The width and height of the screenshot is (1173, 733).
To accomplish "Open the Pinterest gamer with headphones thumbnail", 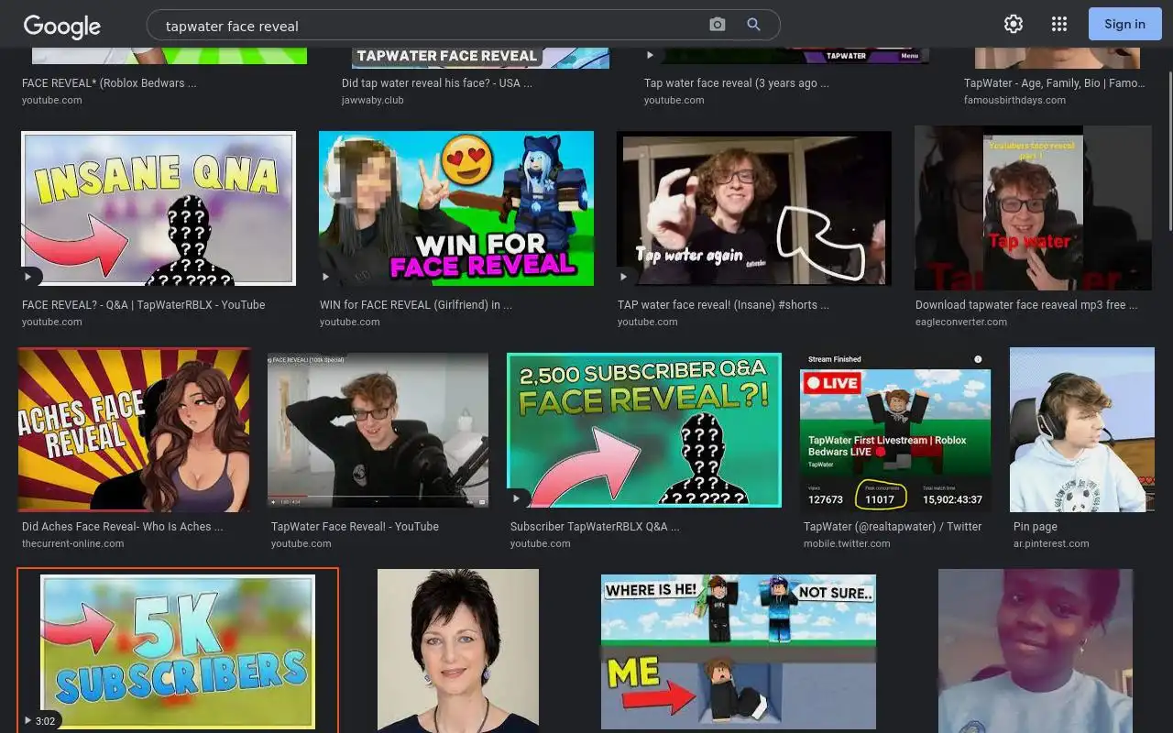I will (1082, 430).
